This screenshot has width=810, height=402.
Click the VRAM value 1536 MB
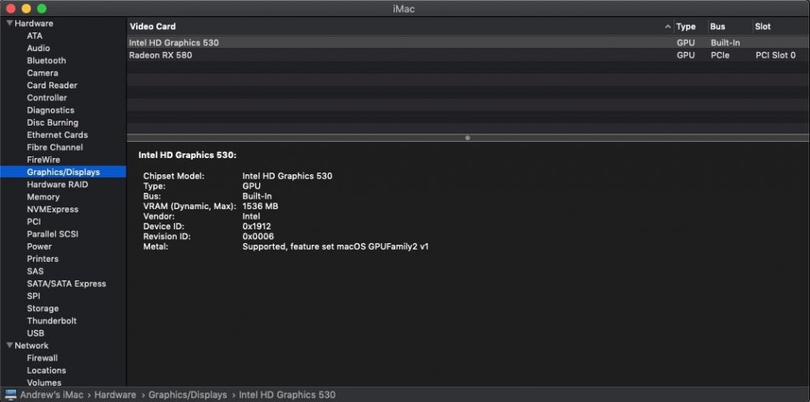coord(260,206)
